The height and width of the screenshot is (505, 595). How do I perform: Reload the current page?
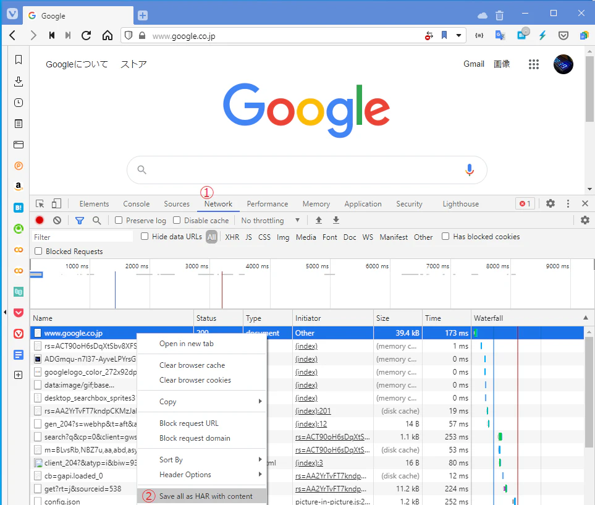pos(87,36)
